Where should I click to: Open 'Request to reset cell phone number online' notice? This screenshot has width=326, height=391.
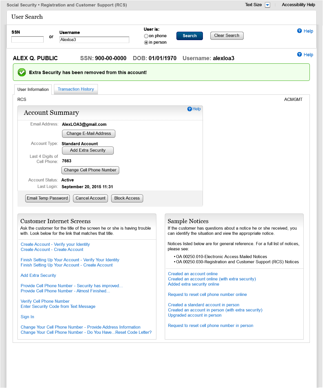coord(207,295)
